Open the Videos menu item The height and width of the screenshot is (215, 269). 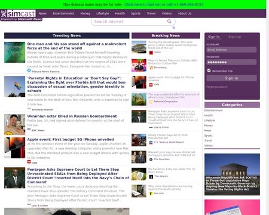167,14
